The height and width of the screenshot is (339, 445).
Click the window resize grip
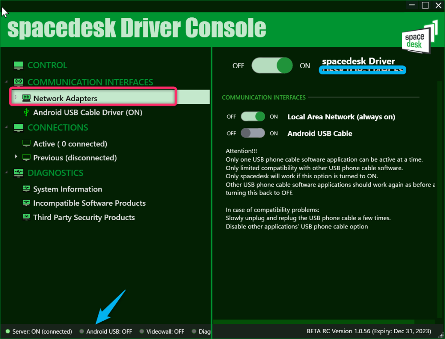(x=441, y=335)
